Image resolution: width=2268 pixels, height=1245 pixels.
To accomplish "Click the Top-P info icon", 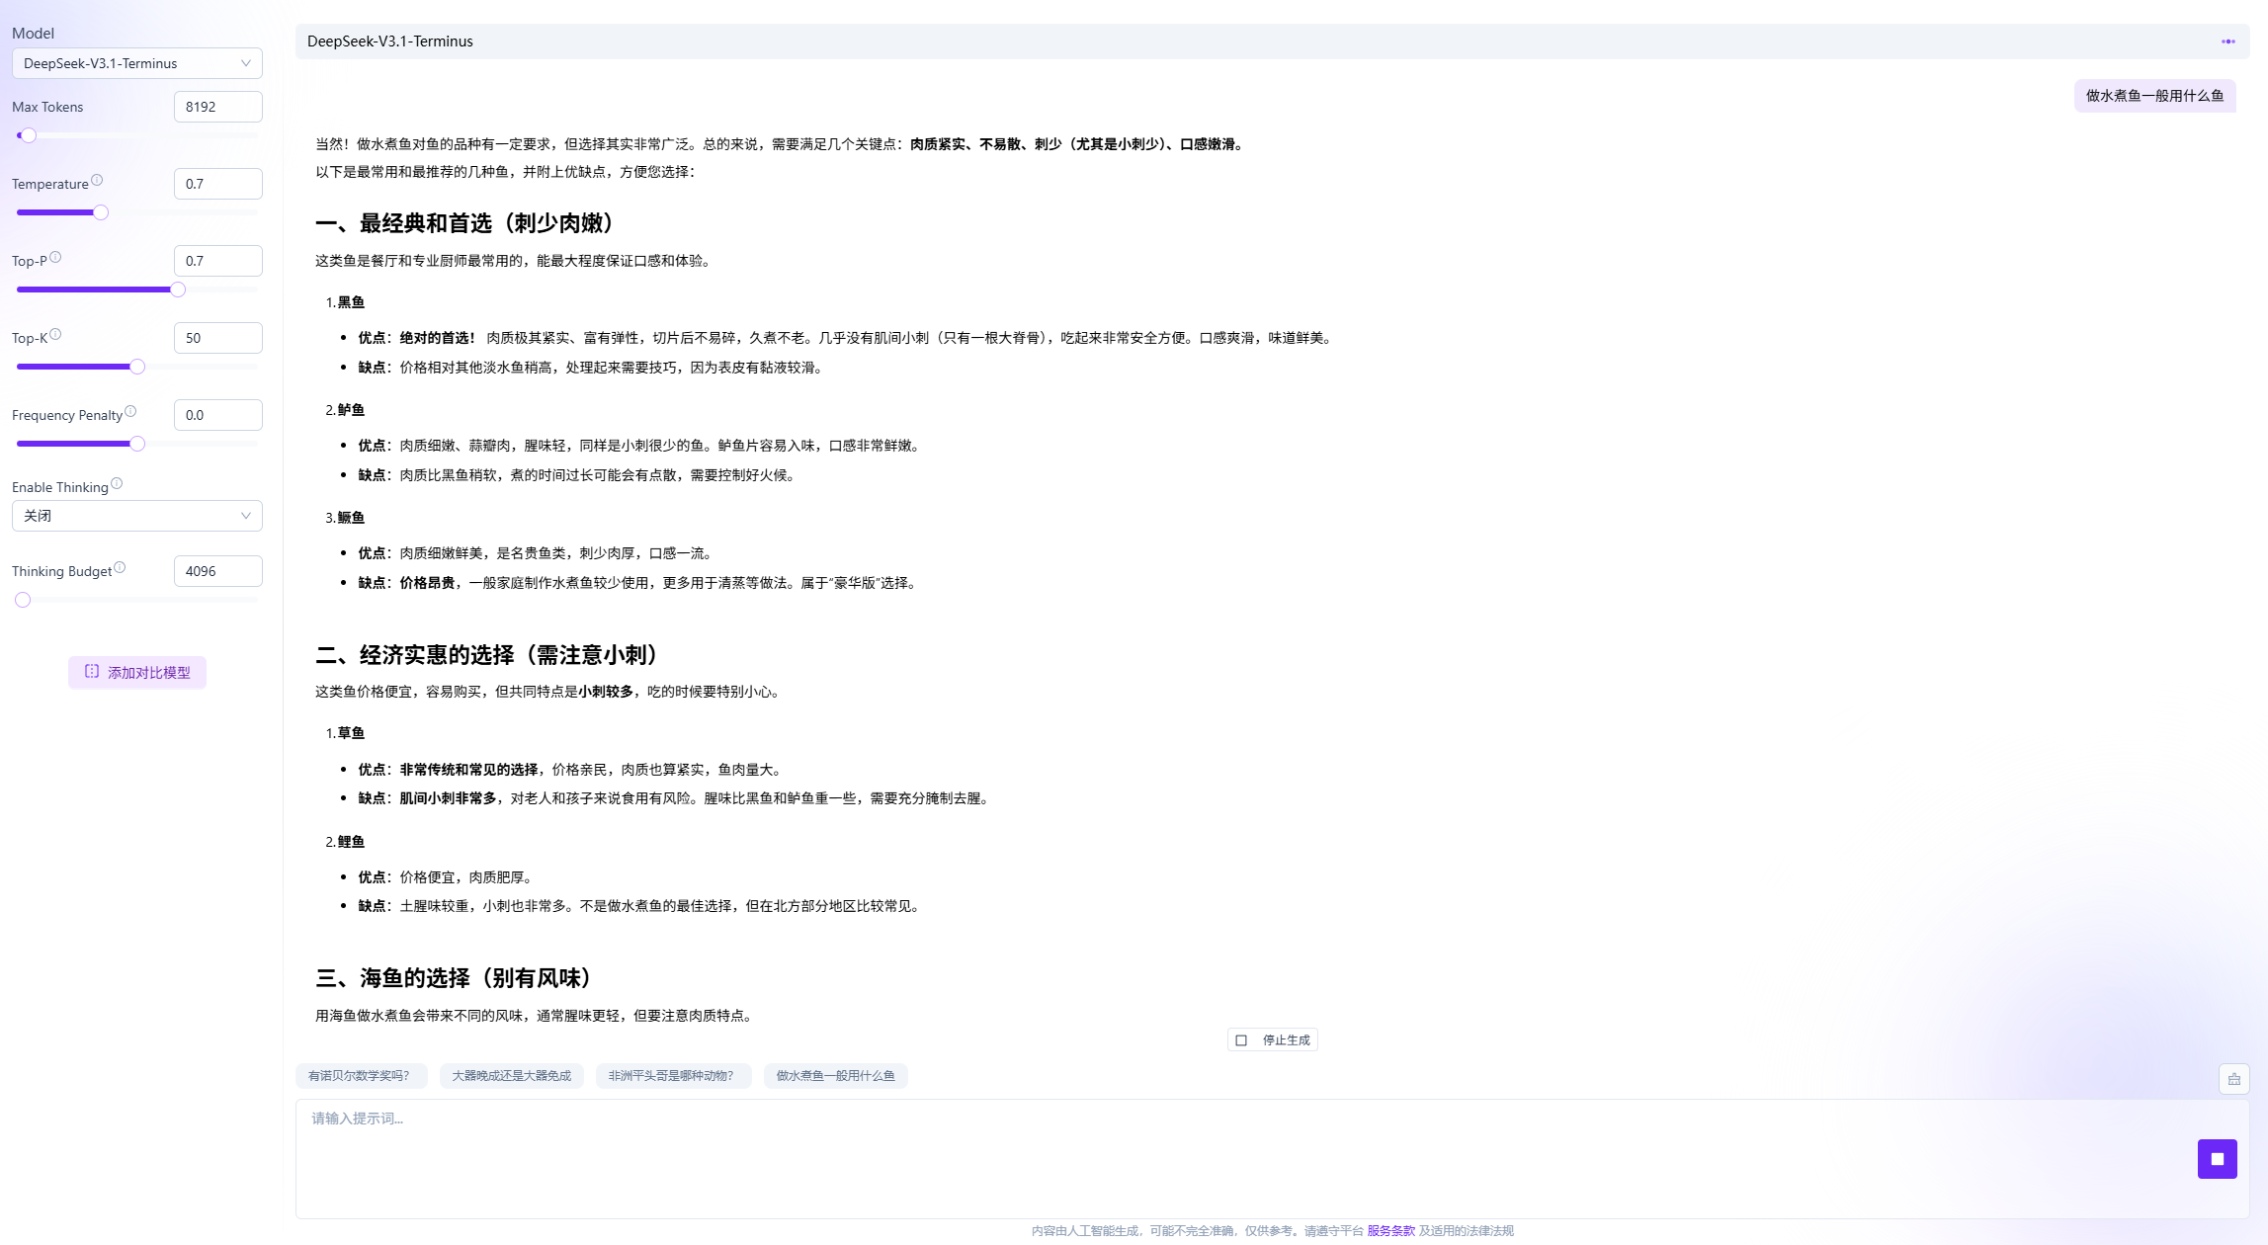I will tap(55, 258).
